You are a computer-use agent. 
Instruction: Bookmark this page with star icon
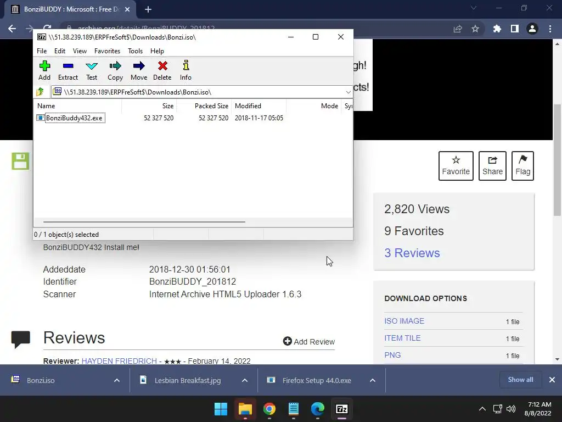475,29
